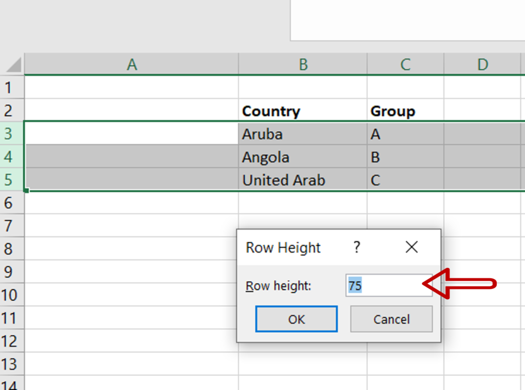Viewport: 525px width, 390px height.
Task: Select column D header
Action: tap(482, 65)
